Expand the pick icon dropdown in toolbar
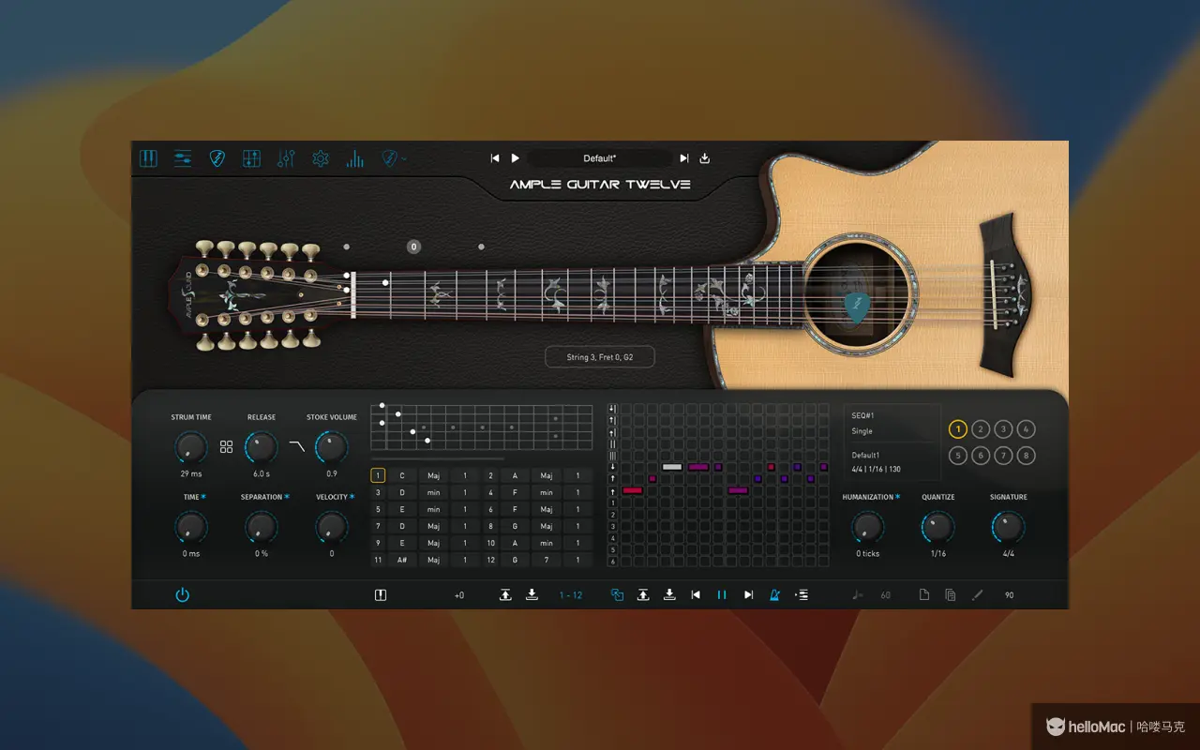This screenshot has width=1200, height=750. tap(403, 158)
